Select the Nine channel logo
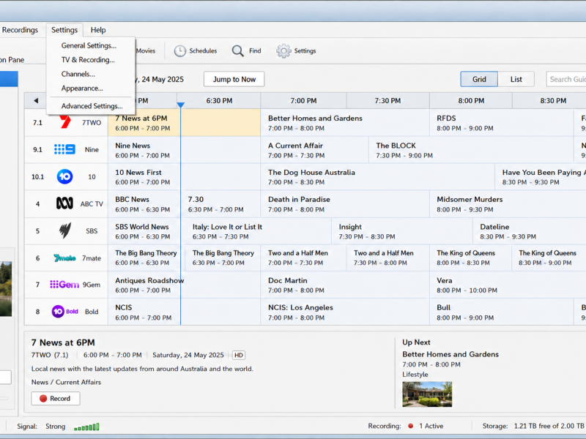Screen dimensions: 586x439 click(64, 149)
